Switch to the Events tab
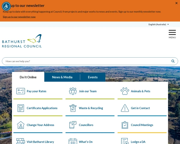Viewport: 180px width, 144px height. pyautogui.click(x=93, y=77)
